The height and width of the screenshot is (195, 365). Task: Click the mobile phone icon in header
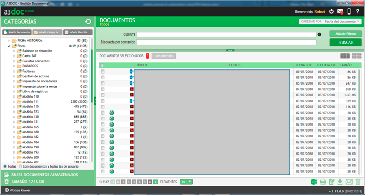[x=349, y=11]
